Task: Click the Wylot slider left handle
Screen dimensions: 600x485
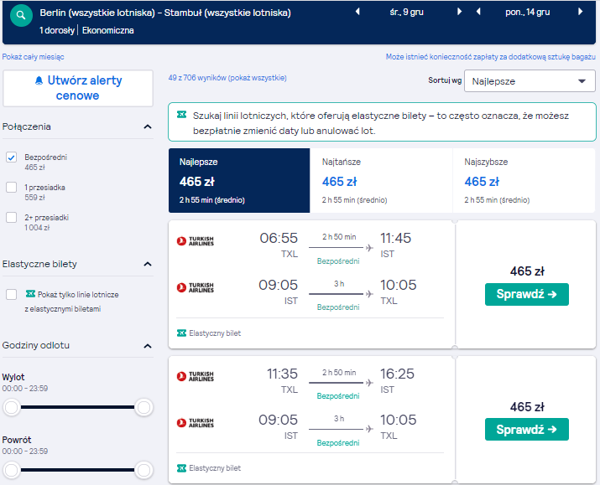Action: pos(12,407)
